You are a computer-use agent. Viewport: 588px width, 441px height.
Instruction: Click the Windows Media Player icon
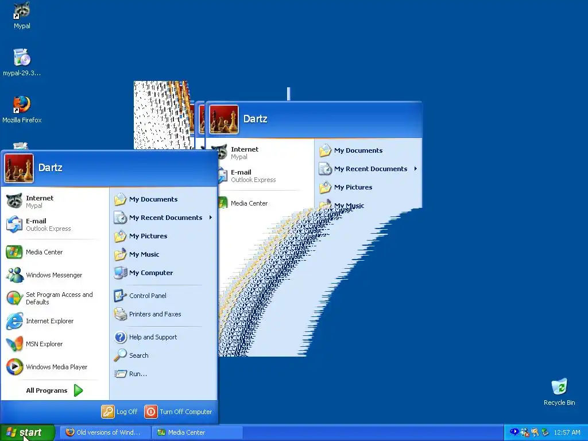(14, 367)
